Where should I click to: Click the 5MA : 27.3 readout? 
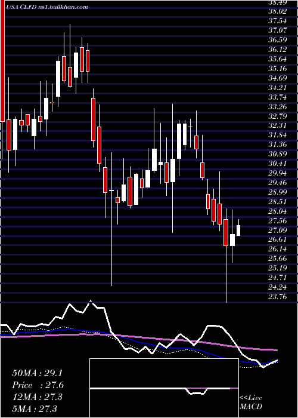click(35, 408)
